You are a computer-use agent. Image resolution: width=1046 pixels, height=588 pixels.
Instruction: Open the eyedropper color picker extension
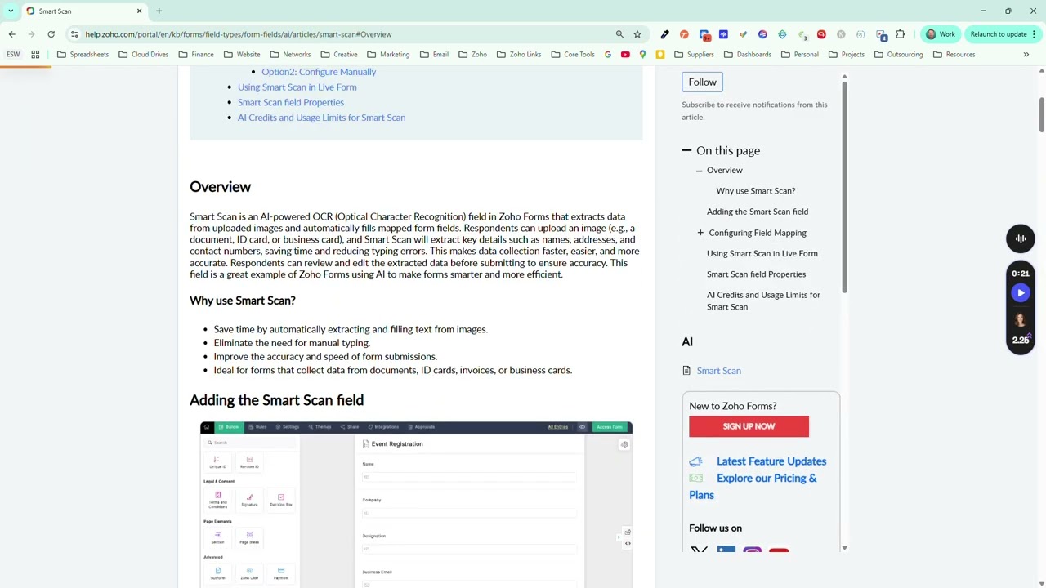(664, 34)
